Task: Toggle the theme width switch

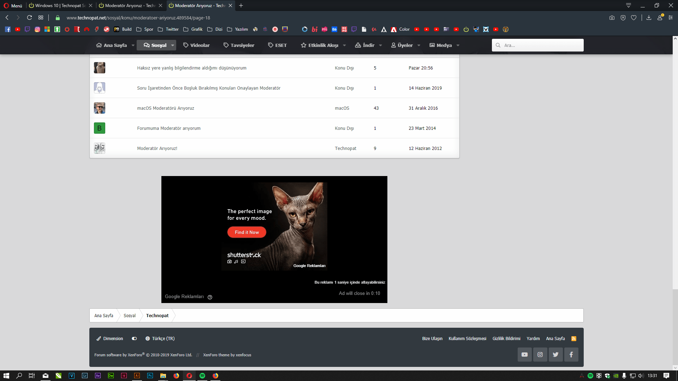Action: [x=134, y=339]
